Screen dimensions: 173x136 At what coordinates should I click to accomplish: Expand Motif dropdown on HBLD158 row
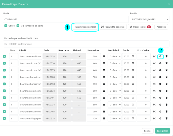[114, 84]
